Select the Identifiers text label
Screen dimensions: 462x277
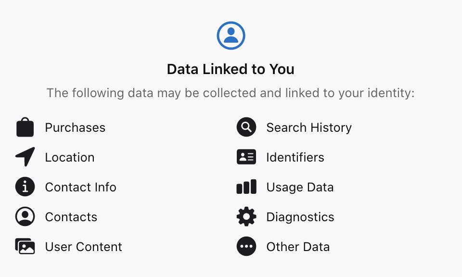coord(295,157)
